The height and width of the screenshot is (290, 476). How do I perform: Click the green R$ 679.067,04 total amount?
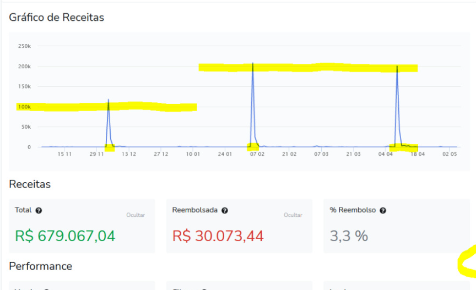tap(65, 236)
